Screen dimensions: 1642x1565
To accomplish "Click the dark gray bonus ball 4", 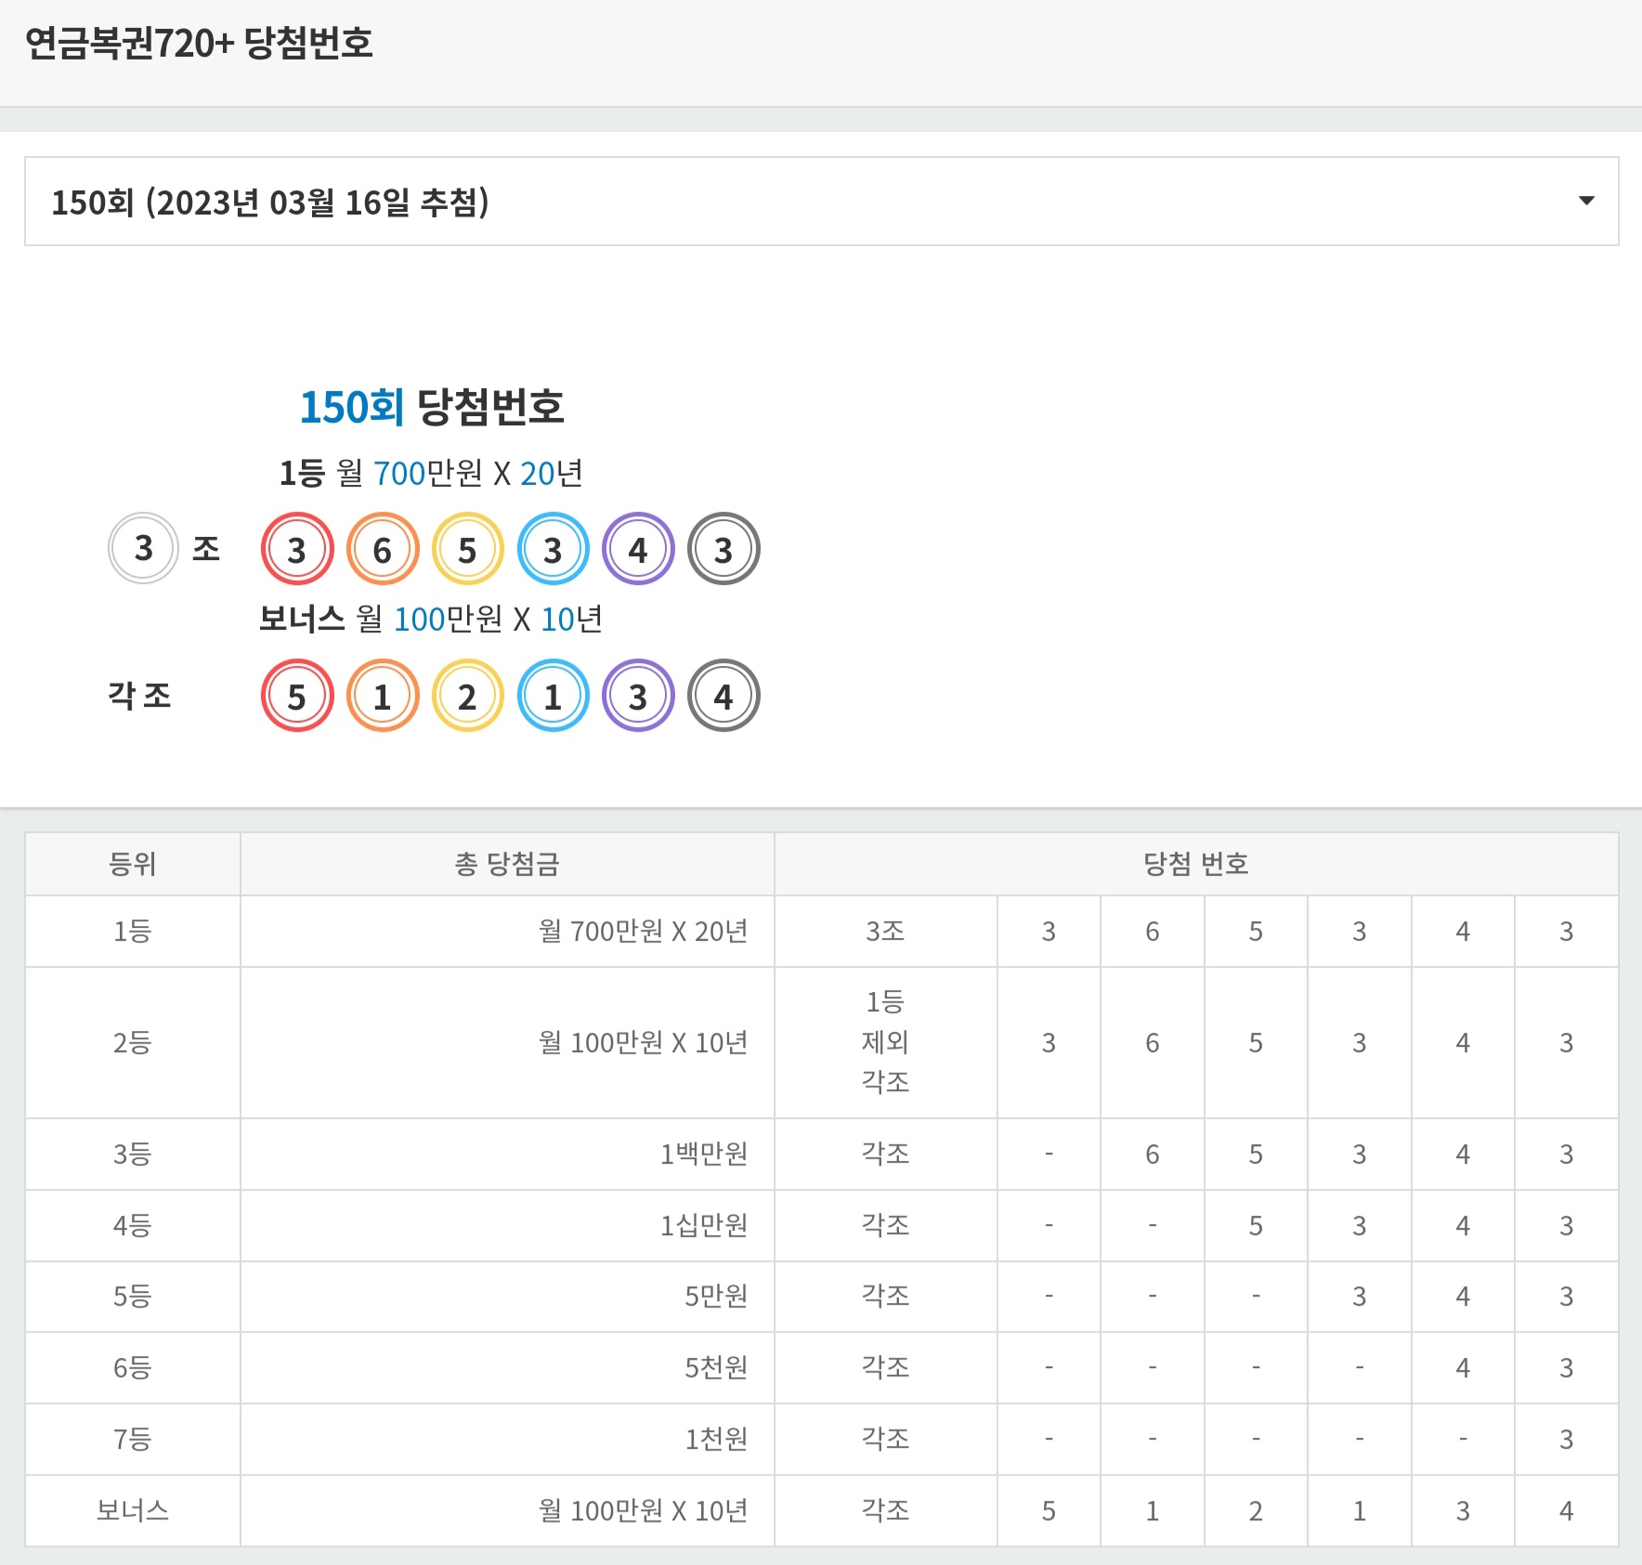I will [723, 696].
